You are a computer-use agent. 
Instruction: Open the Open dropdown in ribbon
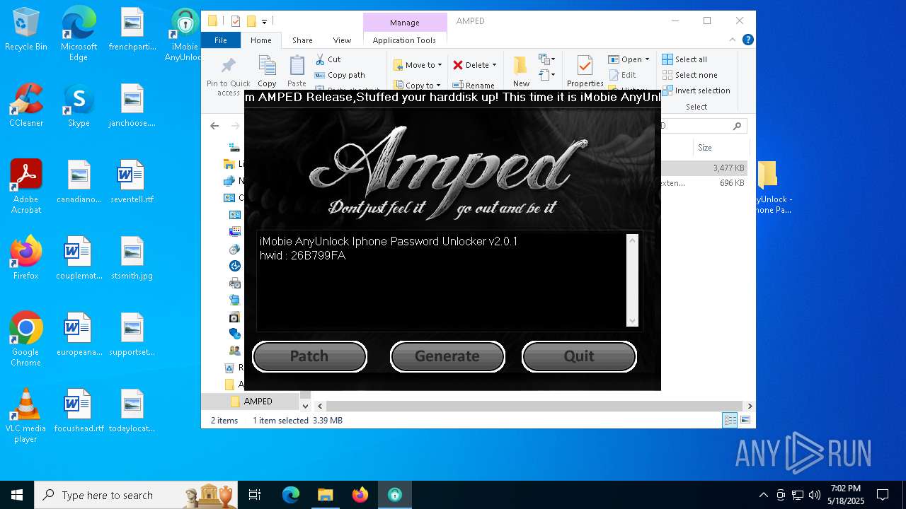[629, 59]
